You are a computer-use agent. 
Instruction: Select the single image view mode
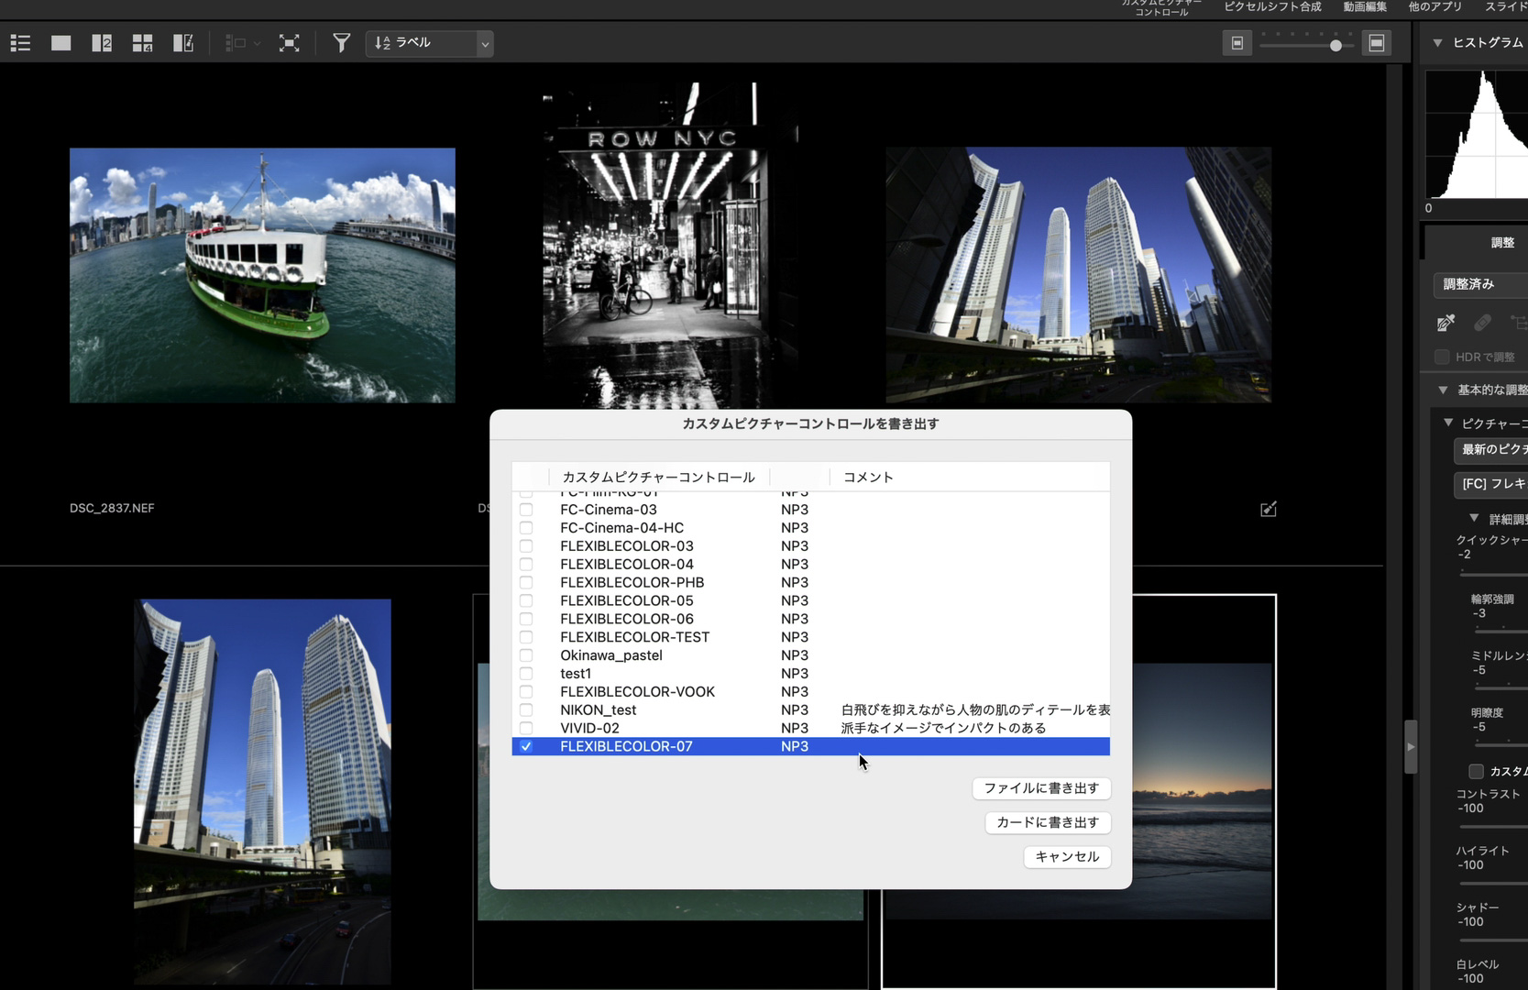[x=60, y=42]
